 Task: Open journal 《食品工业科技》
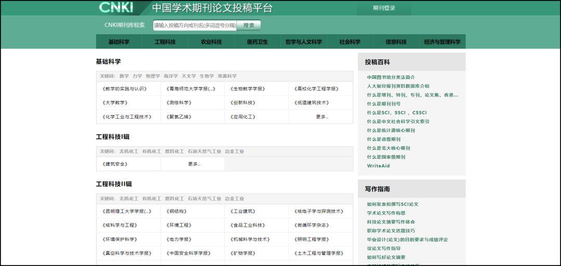(248, 226)
